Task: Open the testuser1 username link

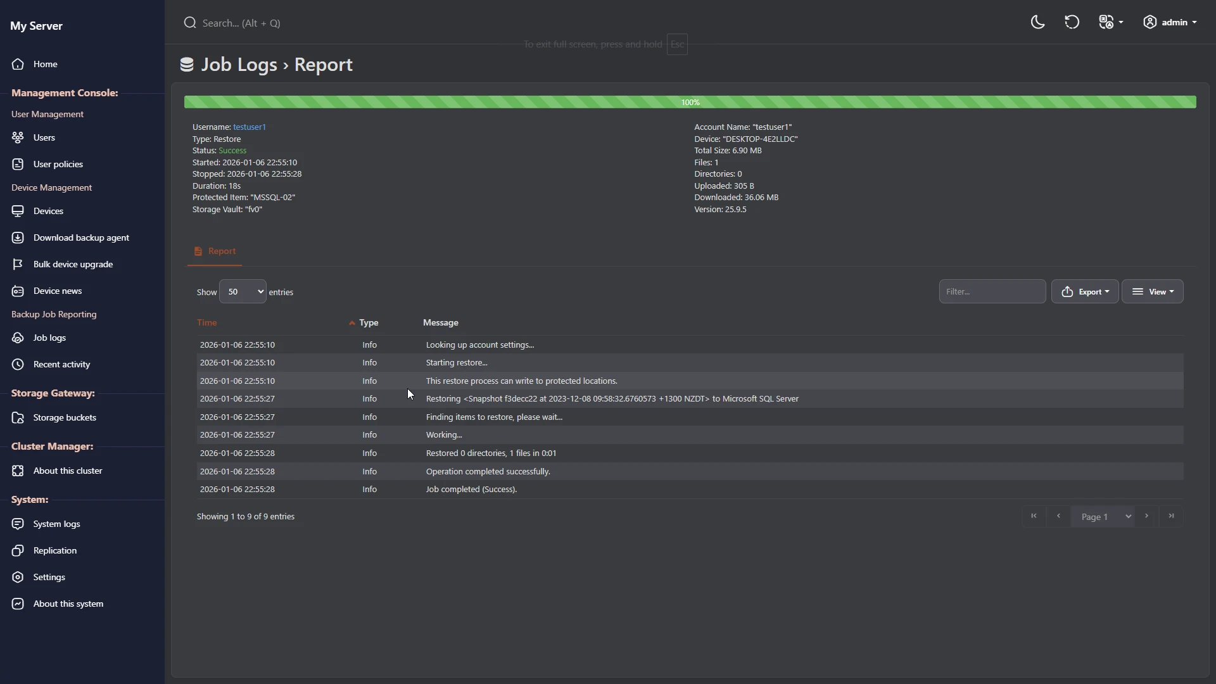Action: [250, 127]
